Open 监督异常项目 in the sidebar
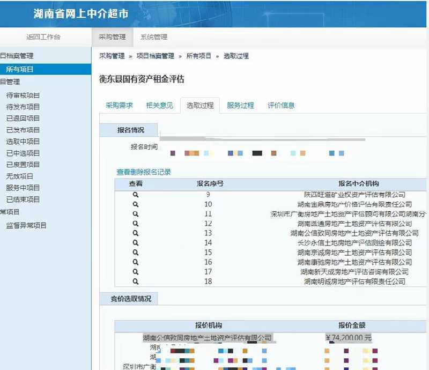The width and height of the screenshot is (429, 370). [26, 226]
